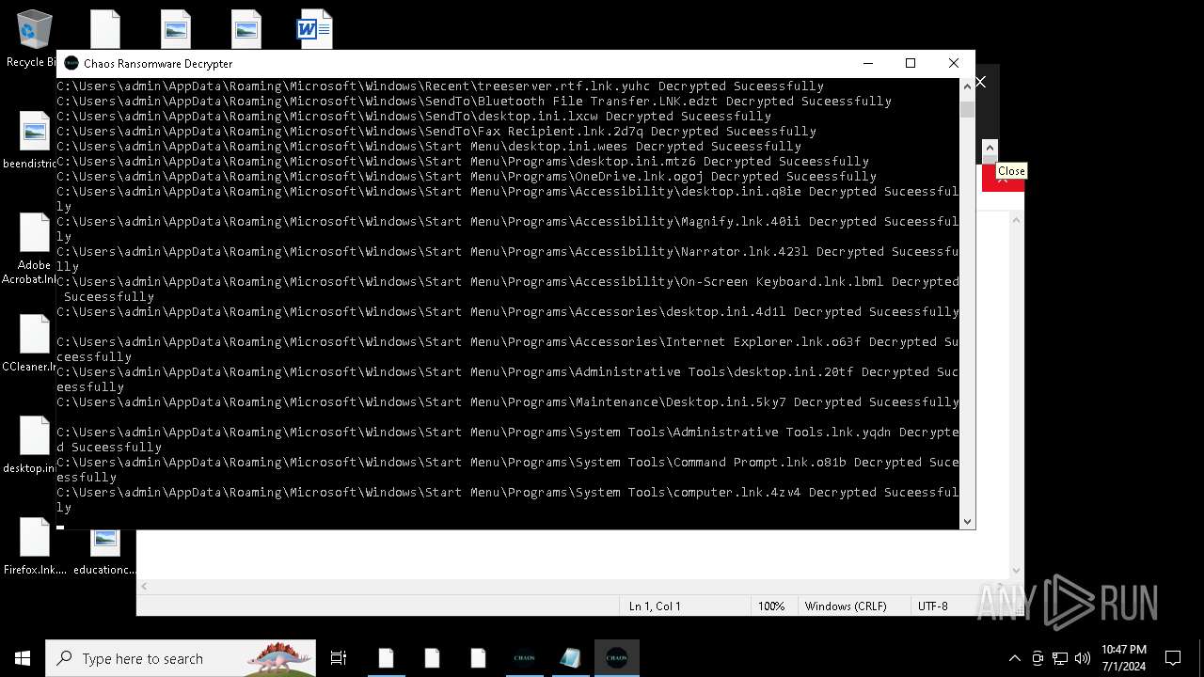The image size is (1204, 677).
Task: Click the Narrator.lnk.423l decrypted line
Action: click(508, 259)
